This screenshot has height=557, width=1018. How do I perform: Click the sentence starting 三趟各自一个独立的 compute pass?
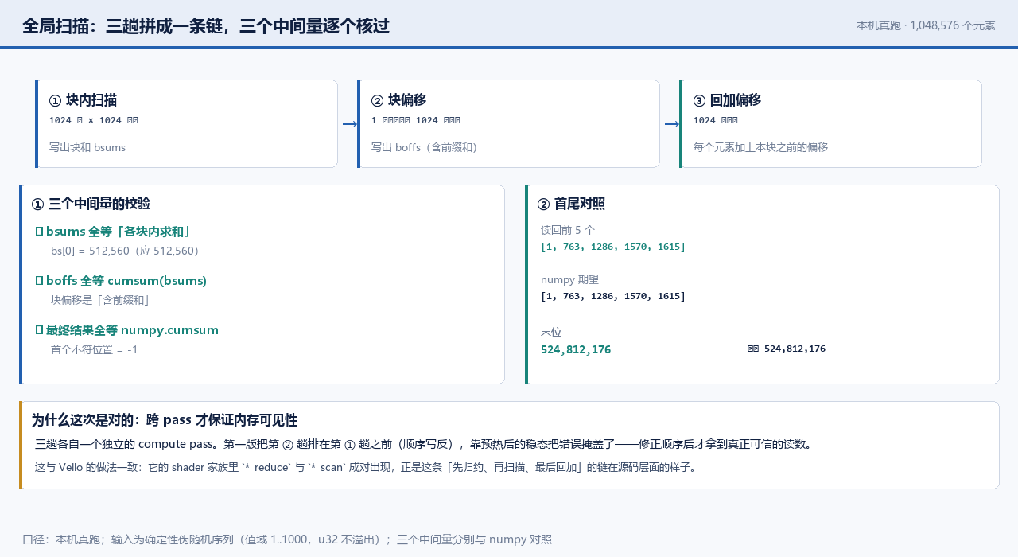pos(425,444)
